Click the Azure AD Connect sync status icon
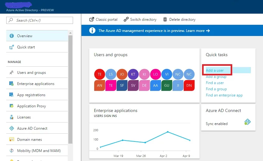This screenshot has width=263, height=161. 247,122
